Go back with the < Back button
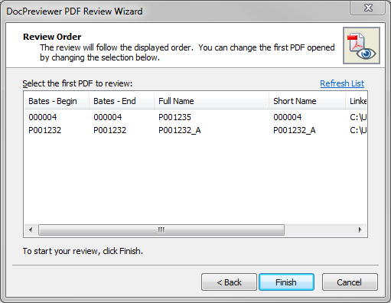Viewport: 391px width, 303px height. point(229,282)
